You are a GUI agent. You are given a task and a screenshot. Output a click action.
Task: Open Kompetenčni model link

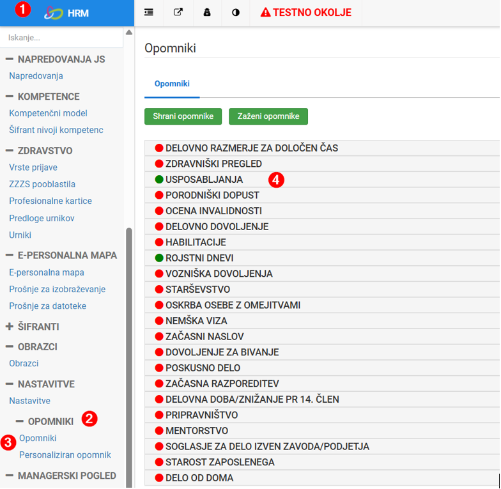tap(48, 113)
